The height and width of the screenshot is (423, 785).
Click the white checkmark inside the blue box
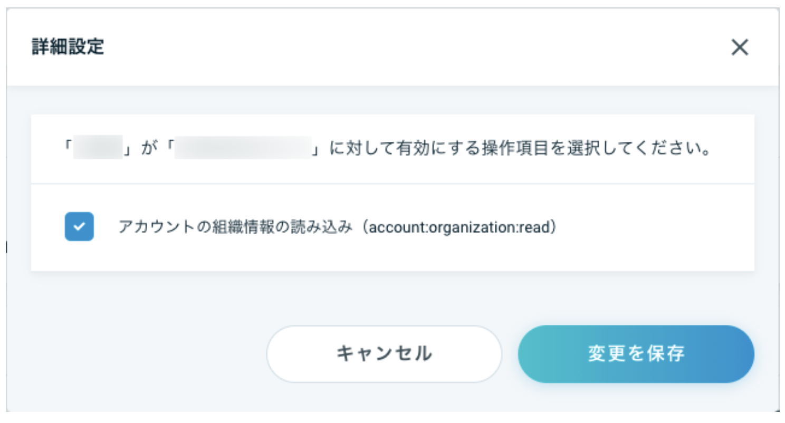79,227
